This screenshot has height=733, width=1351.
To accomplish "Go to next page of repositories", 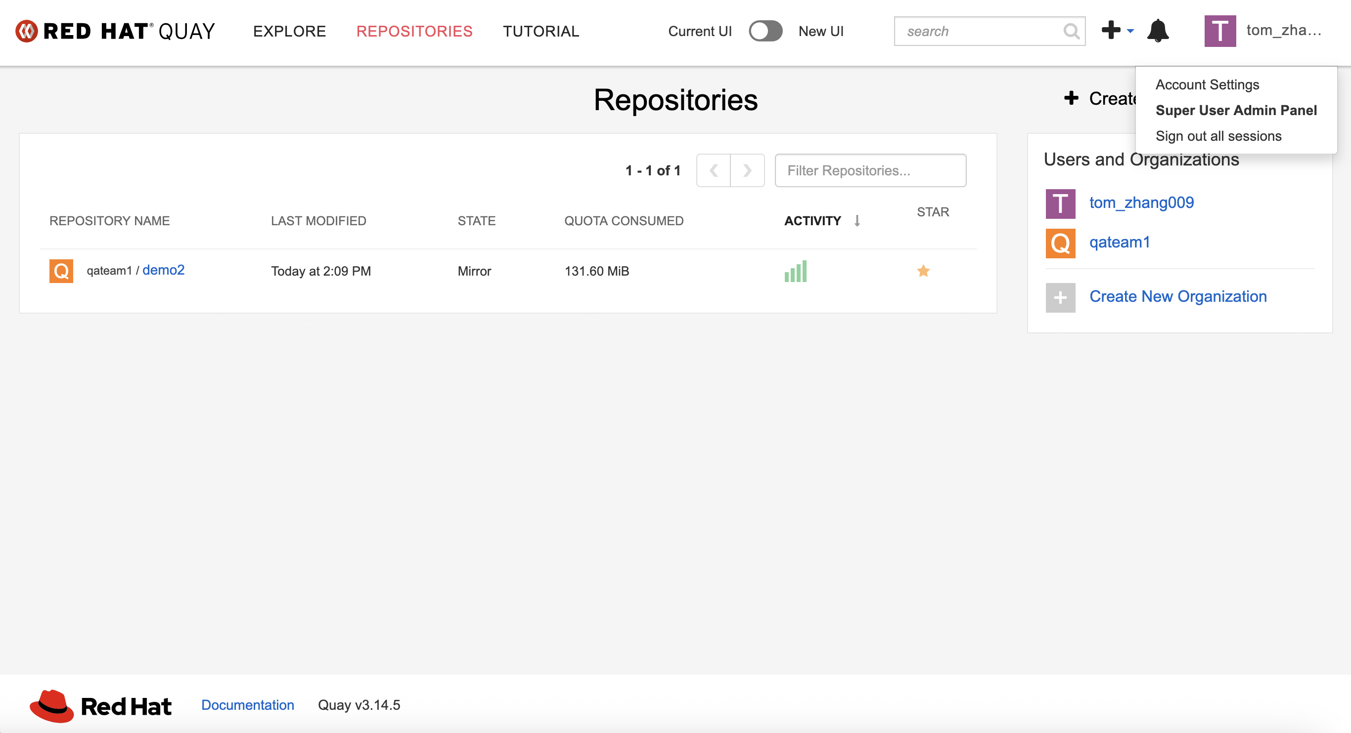I will tap(747, 170).
